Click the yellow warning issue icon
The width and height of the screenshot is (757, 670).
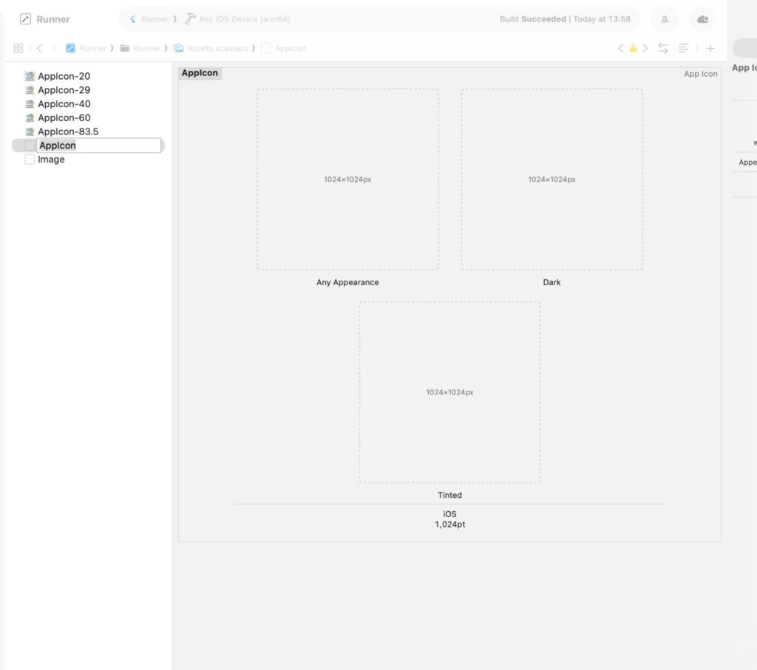(633, 48)
